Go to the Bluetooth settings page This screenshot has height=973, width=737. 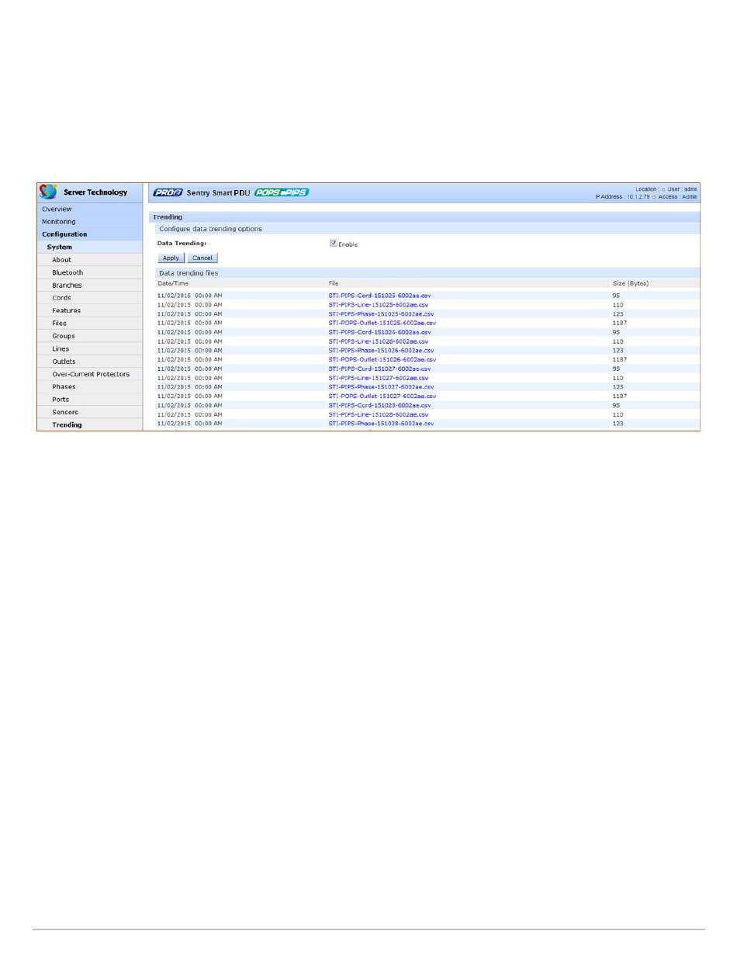(67, 273)
